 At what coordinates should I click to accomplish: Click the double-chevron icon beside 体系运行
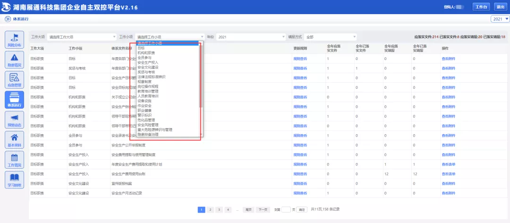click(8, 19)
